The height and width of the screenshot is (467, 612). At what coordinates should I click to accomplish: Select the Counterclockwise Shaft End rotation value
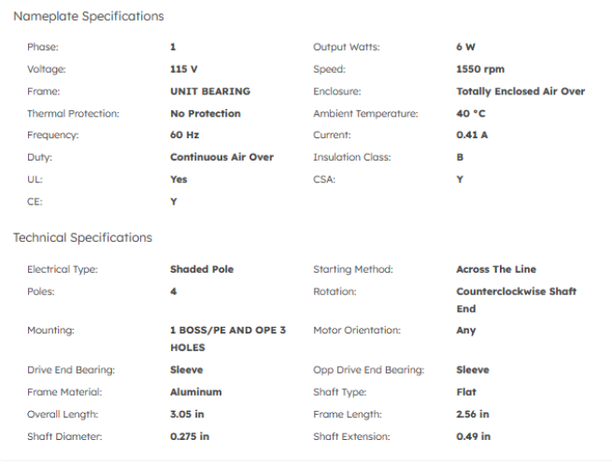tap(516, 300)
